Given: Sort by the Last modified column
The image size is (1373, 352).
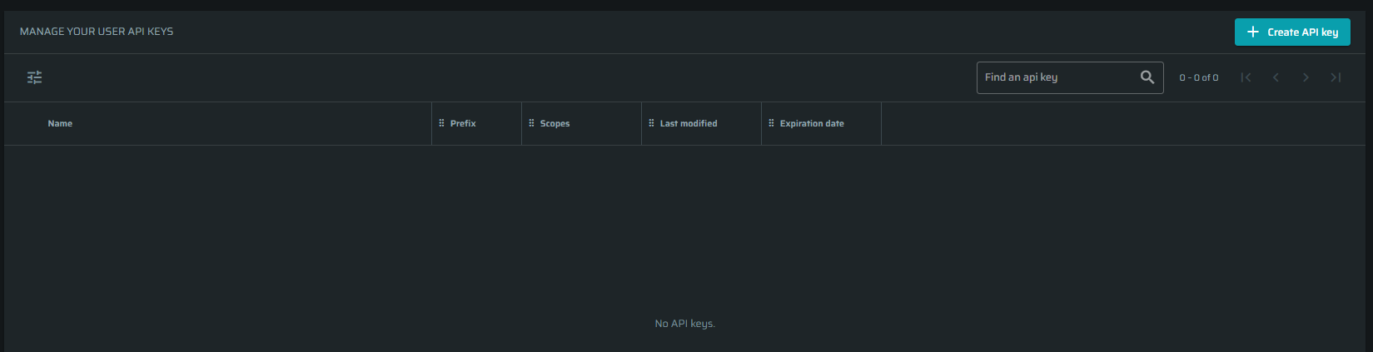Looking at the screenshot, I should pos(689,123).
